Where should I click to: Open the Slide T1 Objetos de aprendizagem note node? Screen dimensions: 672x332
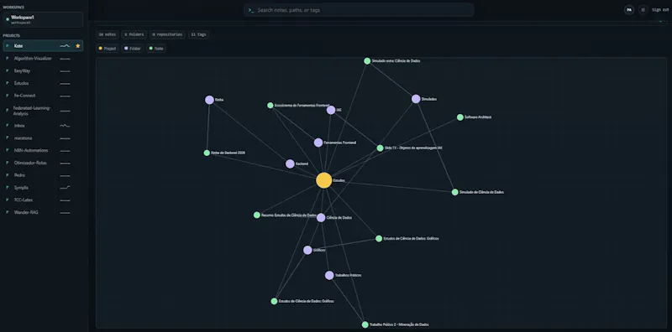tap(380, 148)
